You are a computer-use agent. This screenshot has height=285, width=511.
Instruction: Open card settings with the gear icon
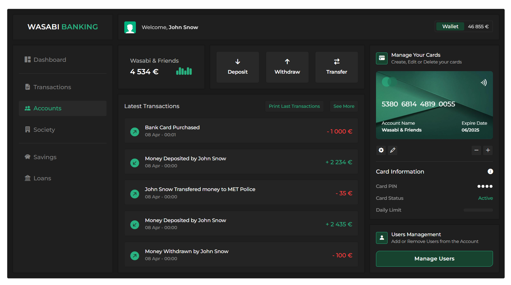(381, 150)
